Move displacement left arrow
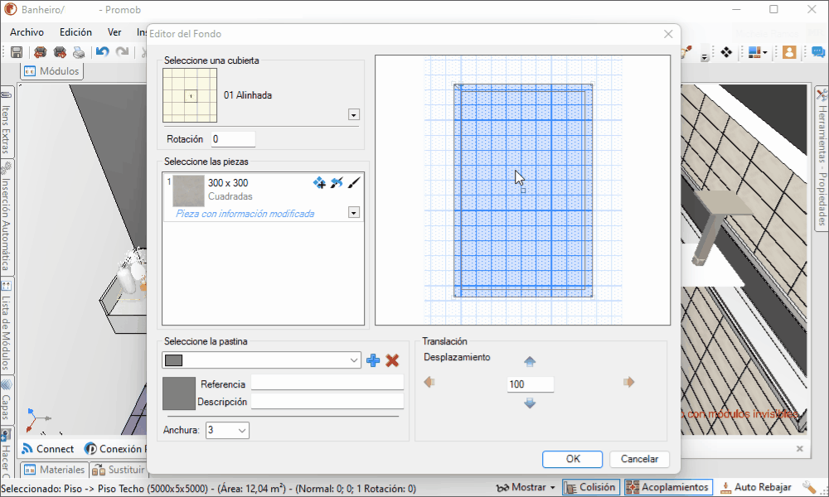Screen dimensions: 829x497 coord(429,382)
